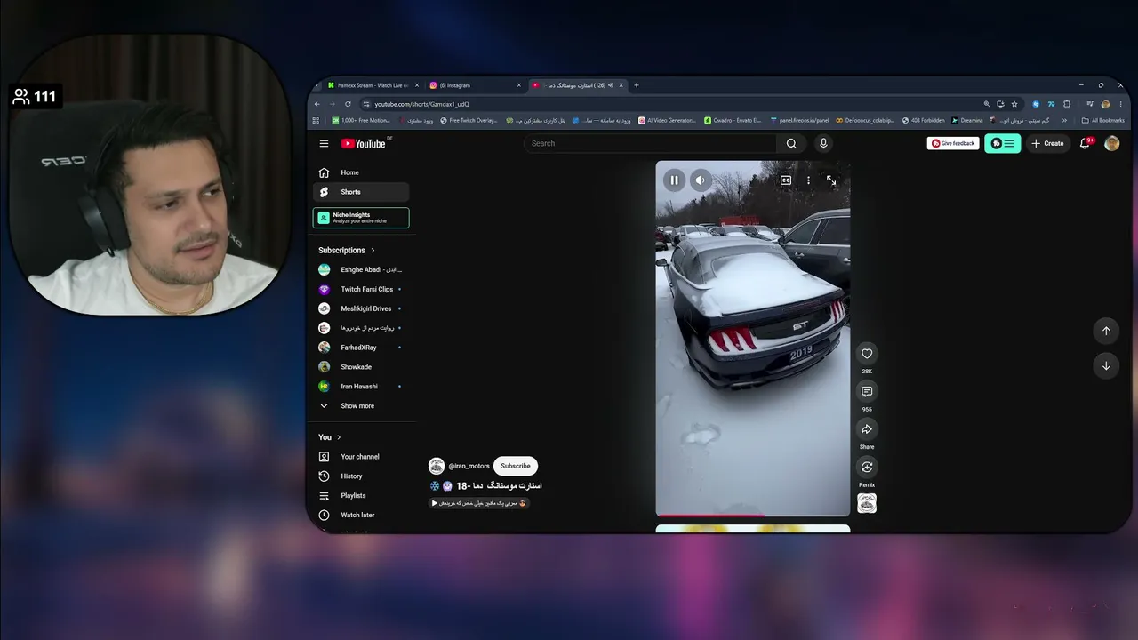This screenshot has height=640, width=1138.
Task: Seek on the Short's red progress bar
Action: point(753,515)
